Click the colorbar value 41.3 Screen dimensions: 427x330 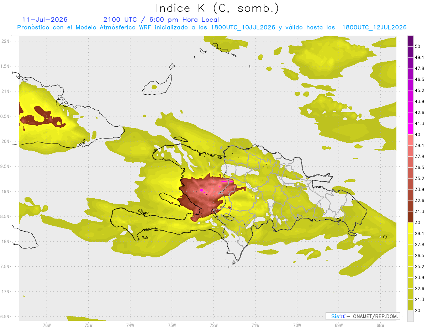click(419, 124)
